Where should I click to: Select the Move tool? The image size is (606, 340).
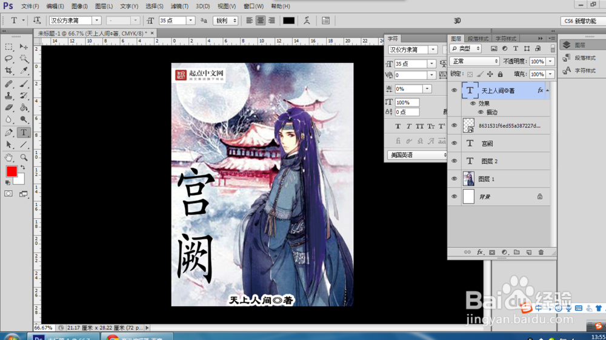click(x=24, y=47)
